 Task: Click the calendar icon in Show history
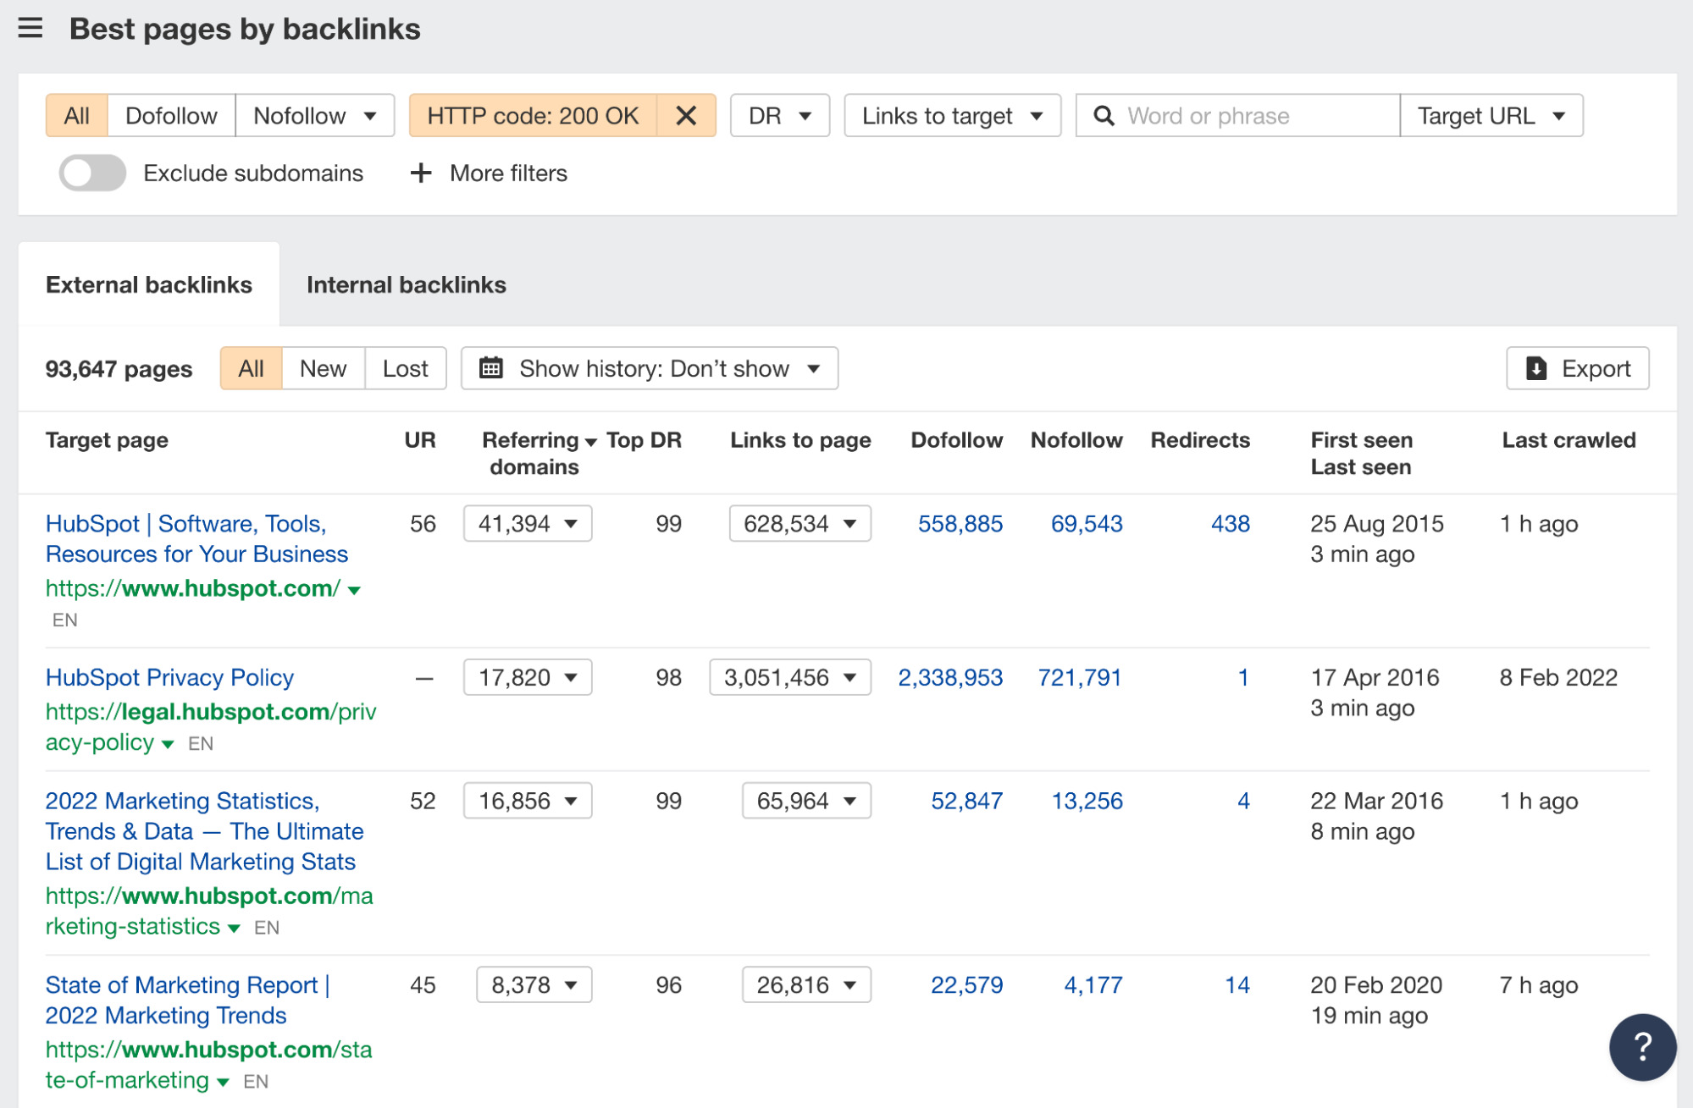(x=491, y=367)
